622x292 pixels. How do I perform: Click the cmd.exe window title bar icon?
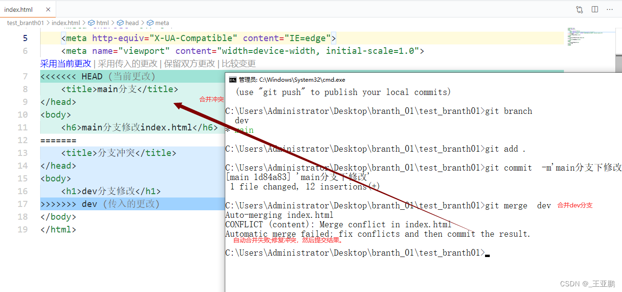pyautogui.click(x=232, y=80)
